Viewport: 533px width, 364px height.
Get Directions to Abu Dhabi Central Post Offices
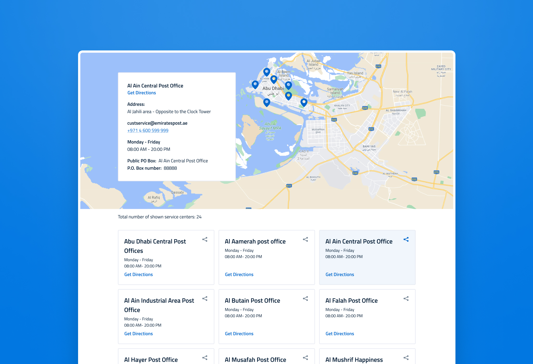(x=138, y=275)
